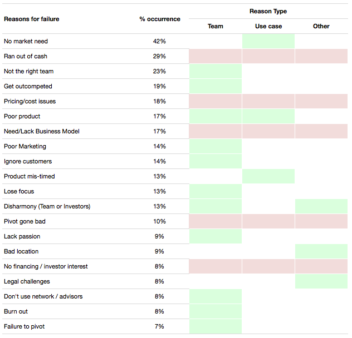The height and width of the screenshot is (338, 352).
Task: Click pink Team cell in Ran out of cash row
Action: (x=215, y=56)
